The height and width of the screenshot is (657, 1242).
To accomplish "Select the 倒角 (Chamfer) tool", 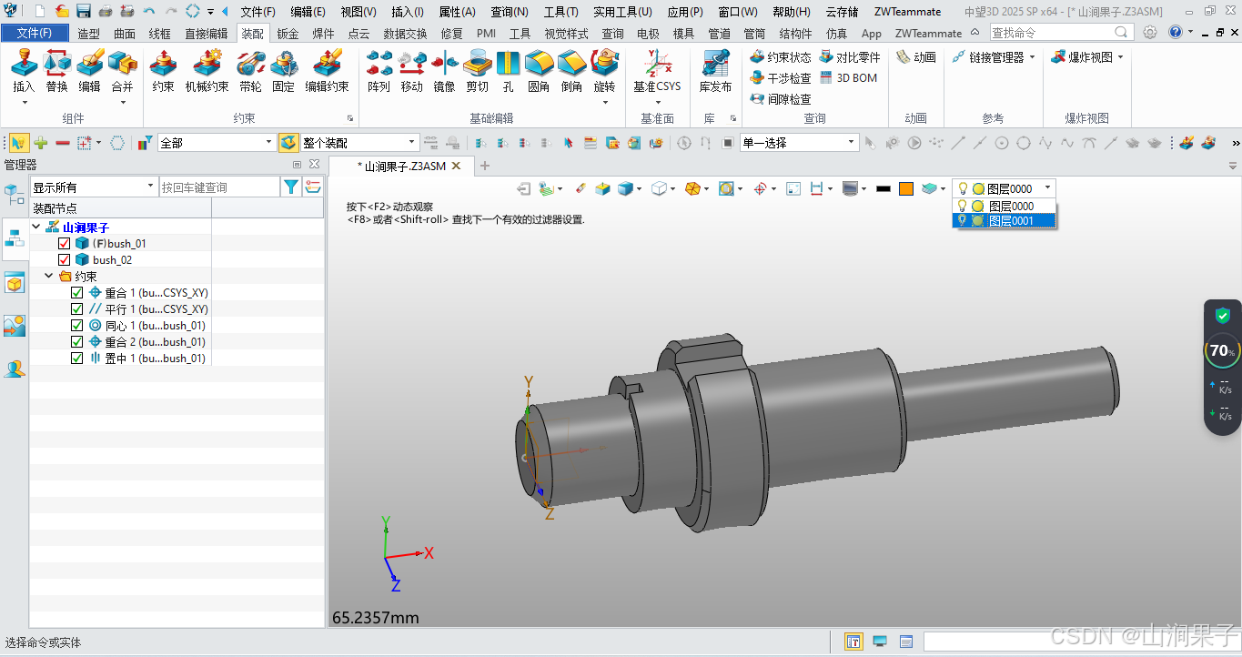I will pos(571,64).
